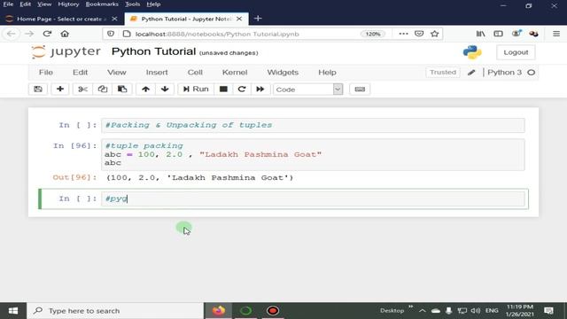
Task: Open a new browser tab
Action: pos(258,19)
